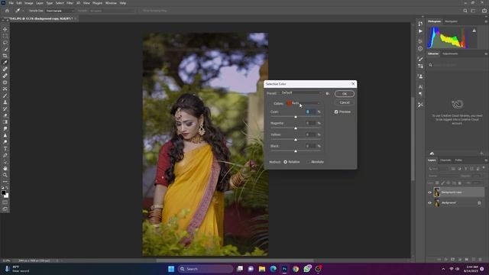Screen dimensions: 489x275
Task: Select the Eyedropper tool in the toolbox
Action: [5, 63]
